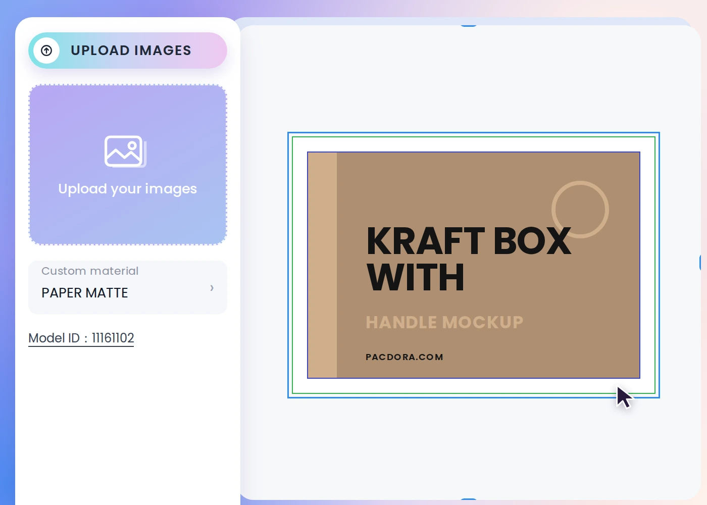
Task: Select the HANDLE MOCKUP subtitle text
Action: (444, 322)
